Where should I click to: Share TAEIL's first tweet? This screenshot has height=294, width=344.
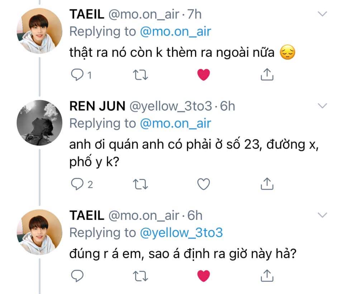point(267,74)
